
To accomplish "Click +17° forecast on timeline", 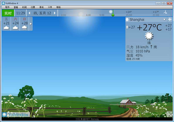I will 156,12.
